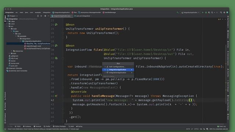Image resolution: width=235 pixels, height=132 pixels.
Task: Click the editor horizontal scrollbar
Action: click(x=144, y=124)
